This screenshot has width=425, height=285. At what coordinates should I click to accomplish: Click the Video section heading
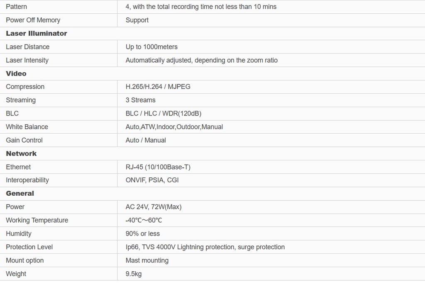[x=16, y=74]
